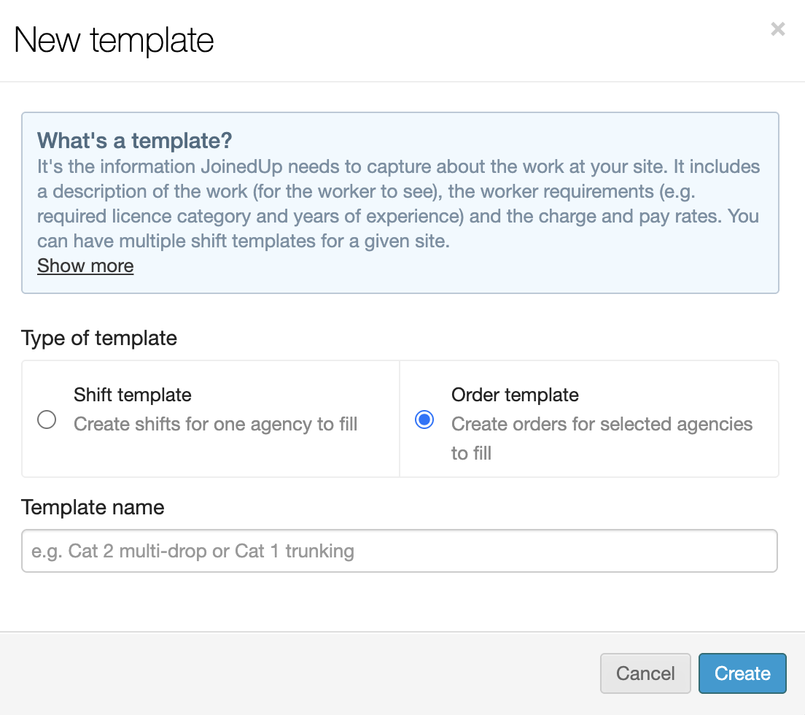Click the blue Create button
The height and width of the screenshot is (715, 805).
742,673
